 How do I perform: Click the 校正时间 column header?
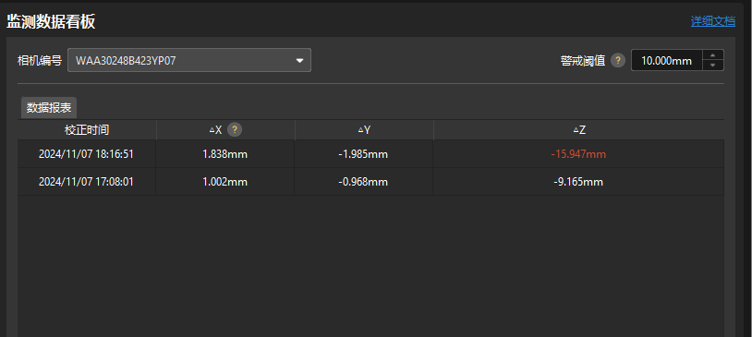click(87, 130)
